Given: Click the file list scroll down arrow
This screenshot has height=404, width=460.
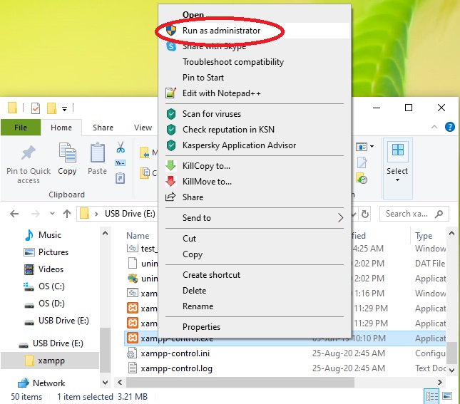Looking at the screenshot, I should [452, 370].
